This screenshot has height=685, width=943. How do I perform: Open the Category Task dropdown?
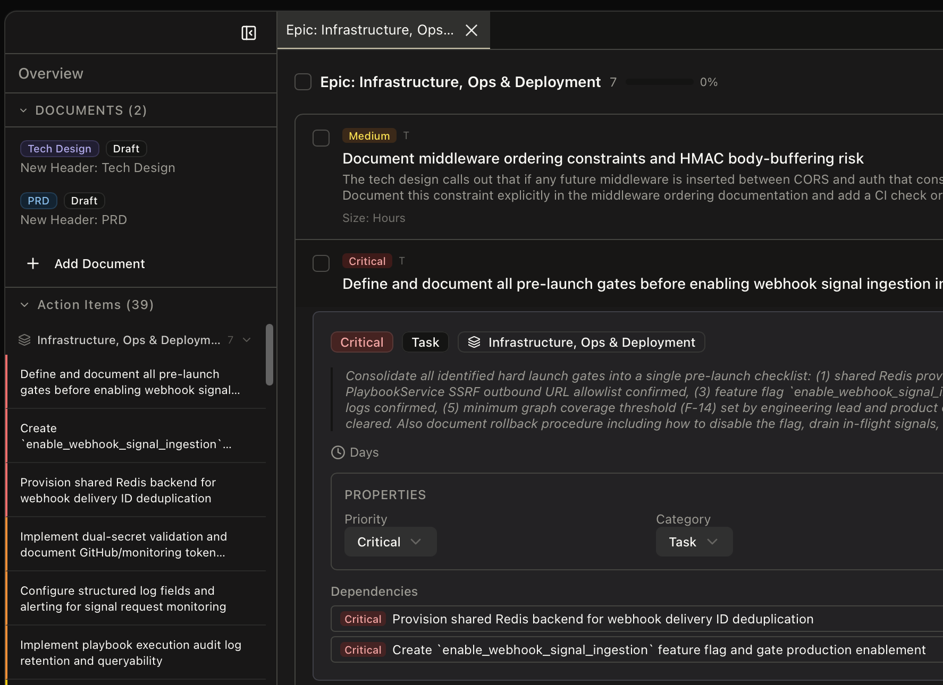pos(694,542)
